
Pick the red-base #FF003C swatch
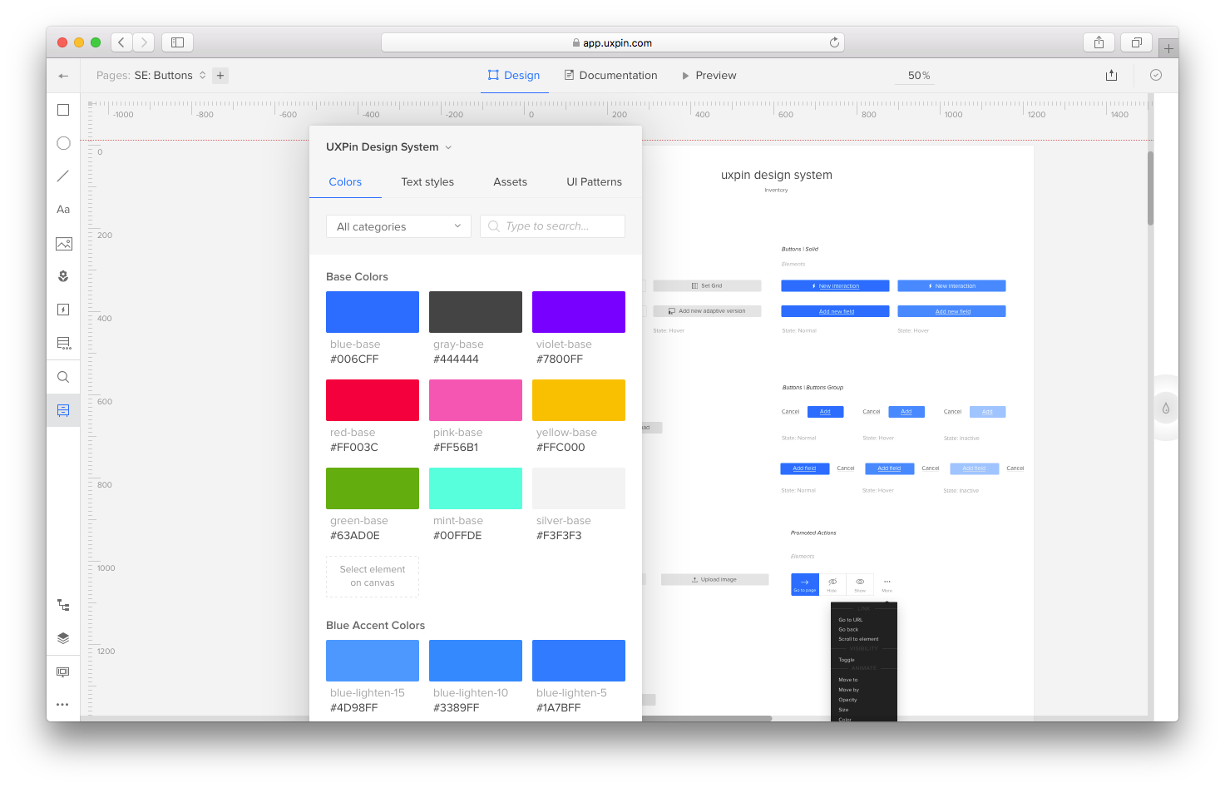click(x=373, y=400)
